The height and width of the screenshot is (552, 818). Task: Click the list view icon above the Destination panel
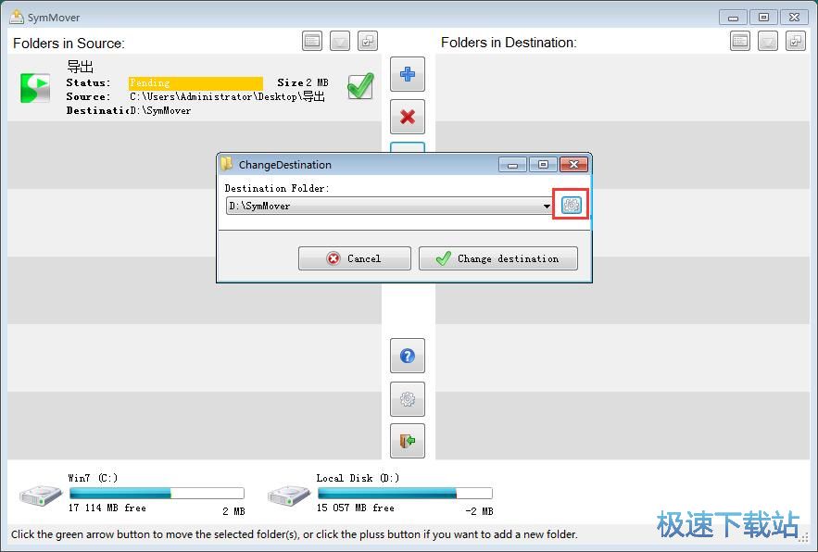pyautogui.click(x=740, y=41)
